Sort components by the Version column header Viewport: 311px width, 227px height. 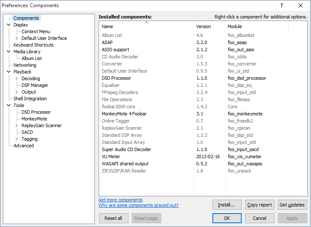(x=209, y=26)
